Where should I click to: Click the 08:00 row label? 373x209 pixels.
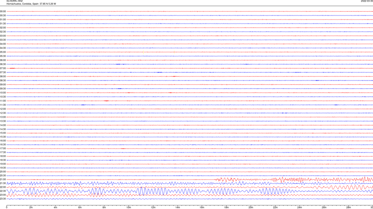[3, 77]
